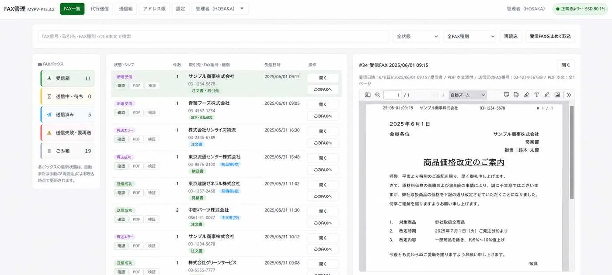The height and width of the screenshot is (275, 612).
Task: Click PDF for 東京建設ゼネラル株式会社 row
Action: pos(136,192)
